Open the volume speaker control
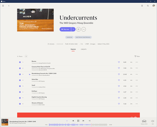Viewport: 157px width, 127px height. tap(153, 121)
